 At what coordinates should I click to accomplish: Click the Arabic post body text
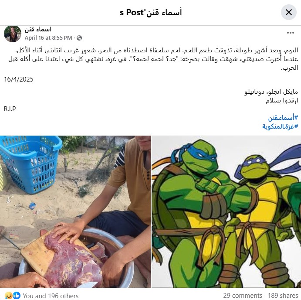click(x=153, y=59)
